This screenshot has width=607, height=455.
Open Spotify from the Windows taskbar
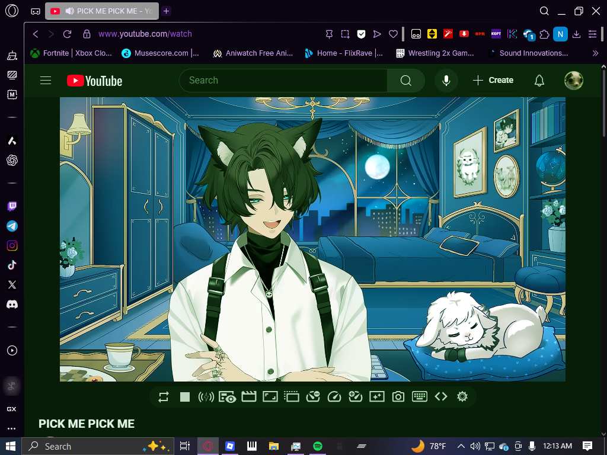(x=318, y=446)
